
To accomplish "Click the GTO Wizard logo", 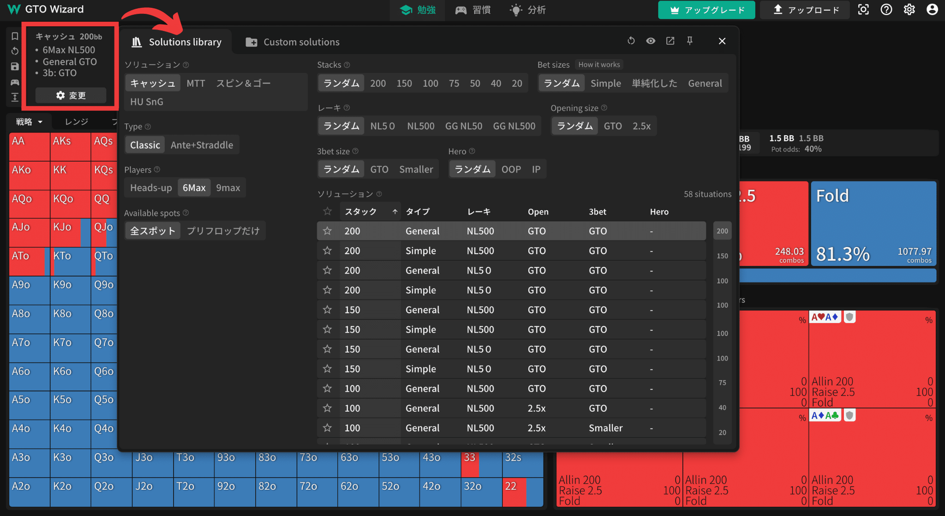I will click(x=46, y=9).
